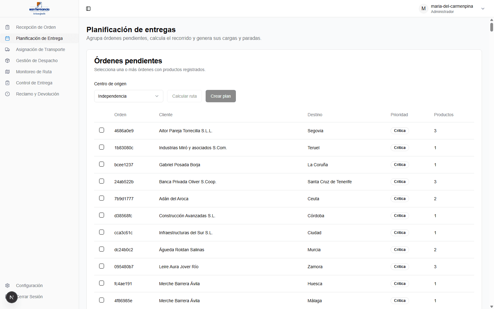Click destination Huesca
The width and height of the screenshot is (494, 309).
click(x=315, y=284)
